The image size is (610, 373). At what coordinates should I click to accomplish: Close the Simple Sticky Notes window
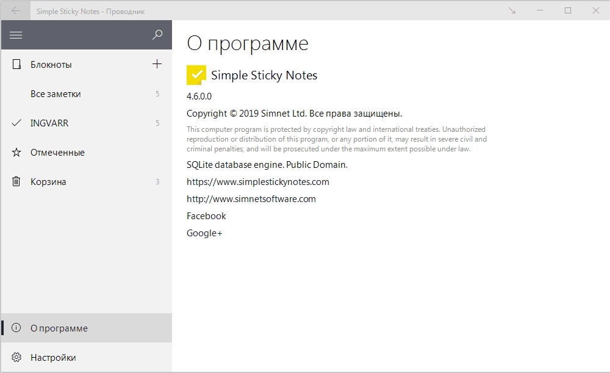596,10
